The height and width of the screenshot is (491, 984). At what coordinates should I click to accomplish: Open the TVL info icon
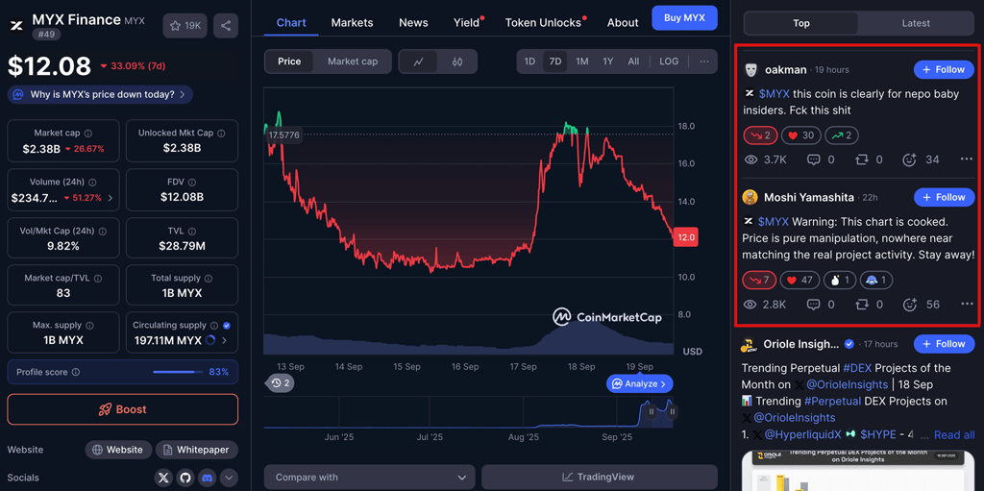[x=191, y=231]
